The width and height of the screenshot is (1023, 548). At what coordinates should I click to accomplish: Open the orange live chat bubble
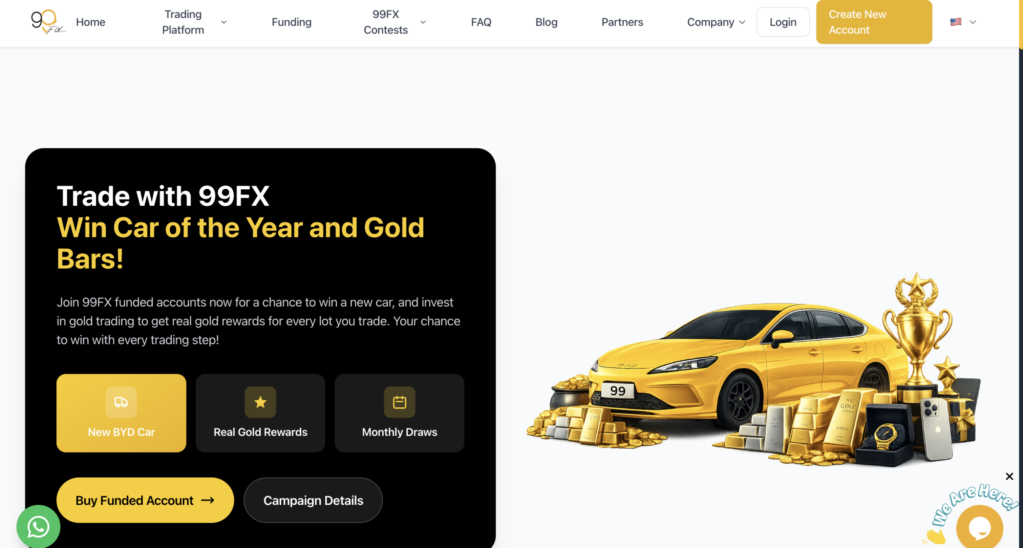(979, 527)
